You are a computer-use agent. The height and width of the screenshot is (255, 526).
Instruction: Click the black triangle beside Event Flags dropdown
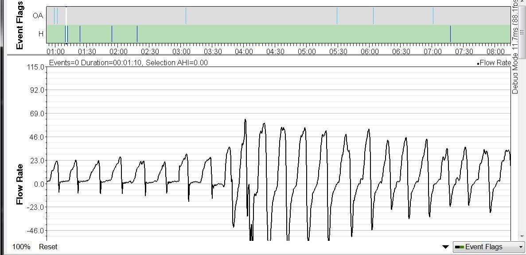(446, 247)
